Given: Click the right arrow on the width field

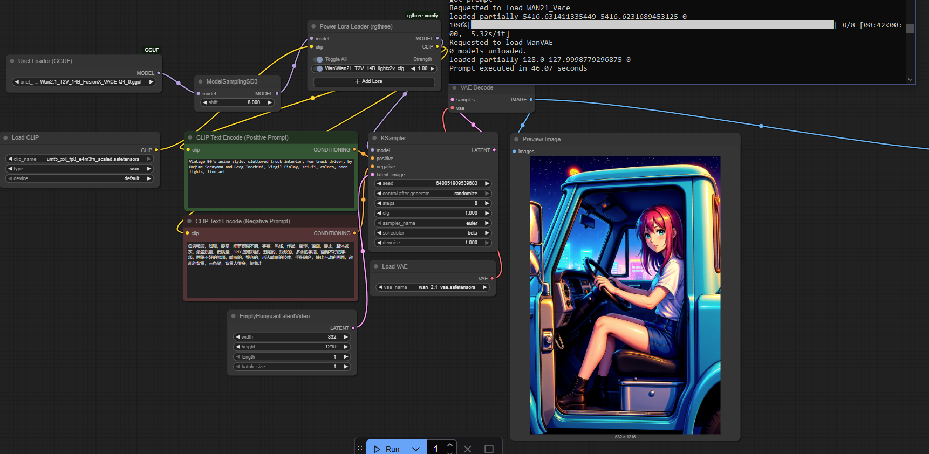Looking at the screenshot, I should [x=346, y=337].
